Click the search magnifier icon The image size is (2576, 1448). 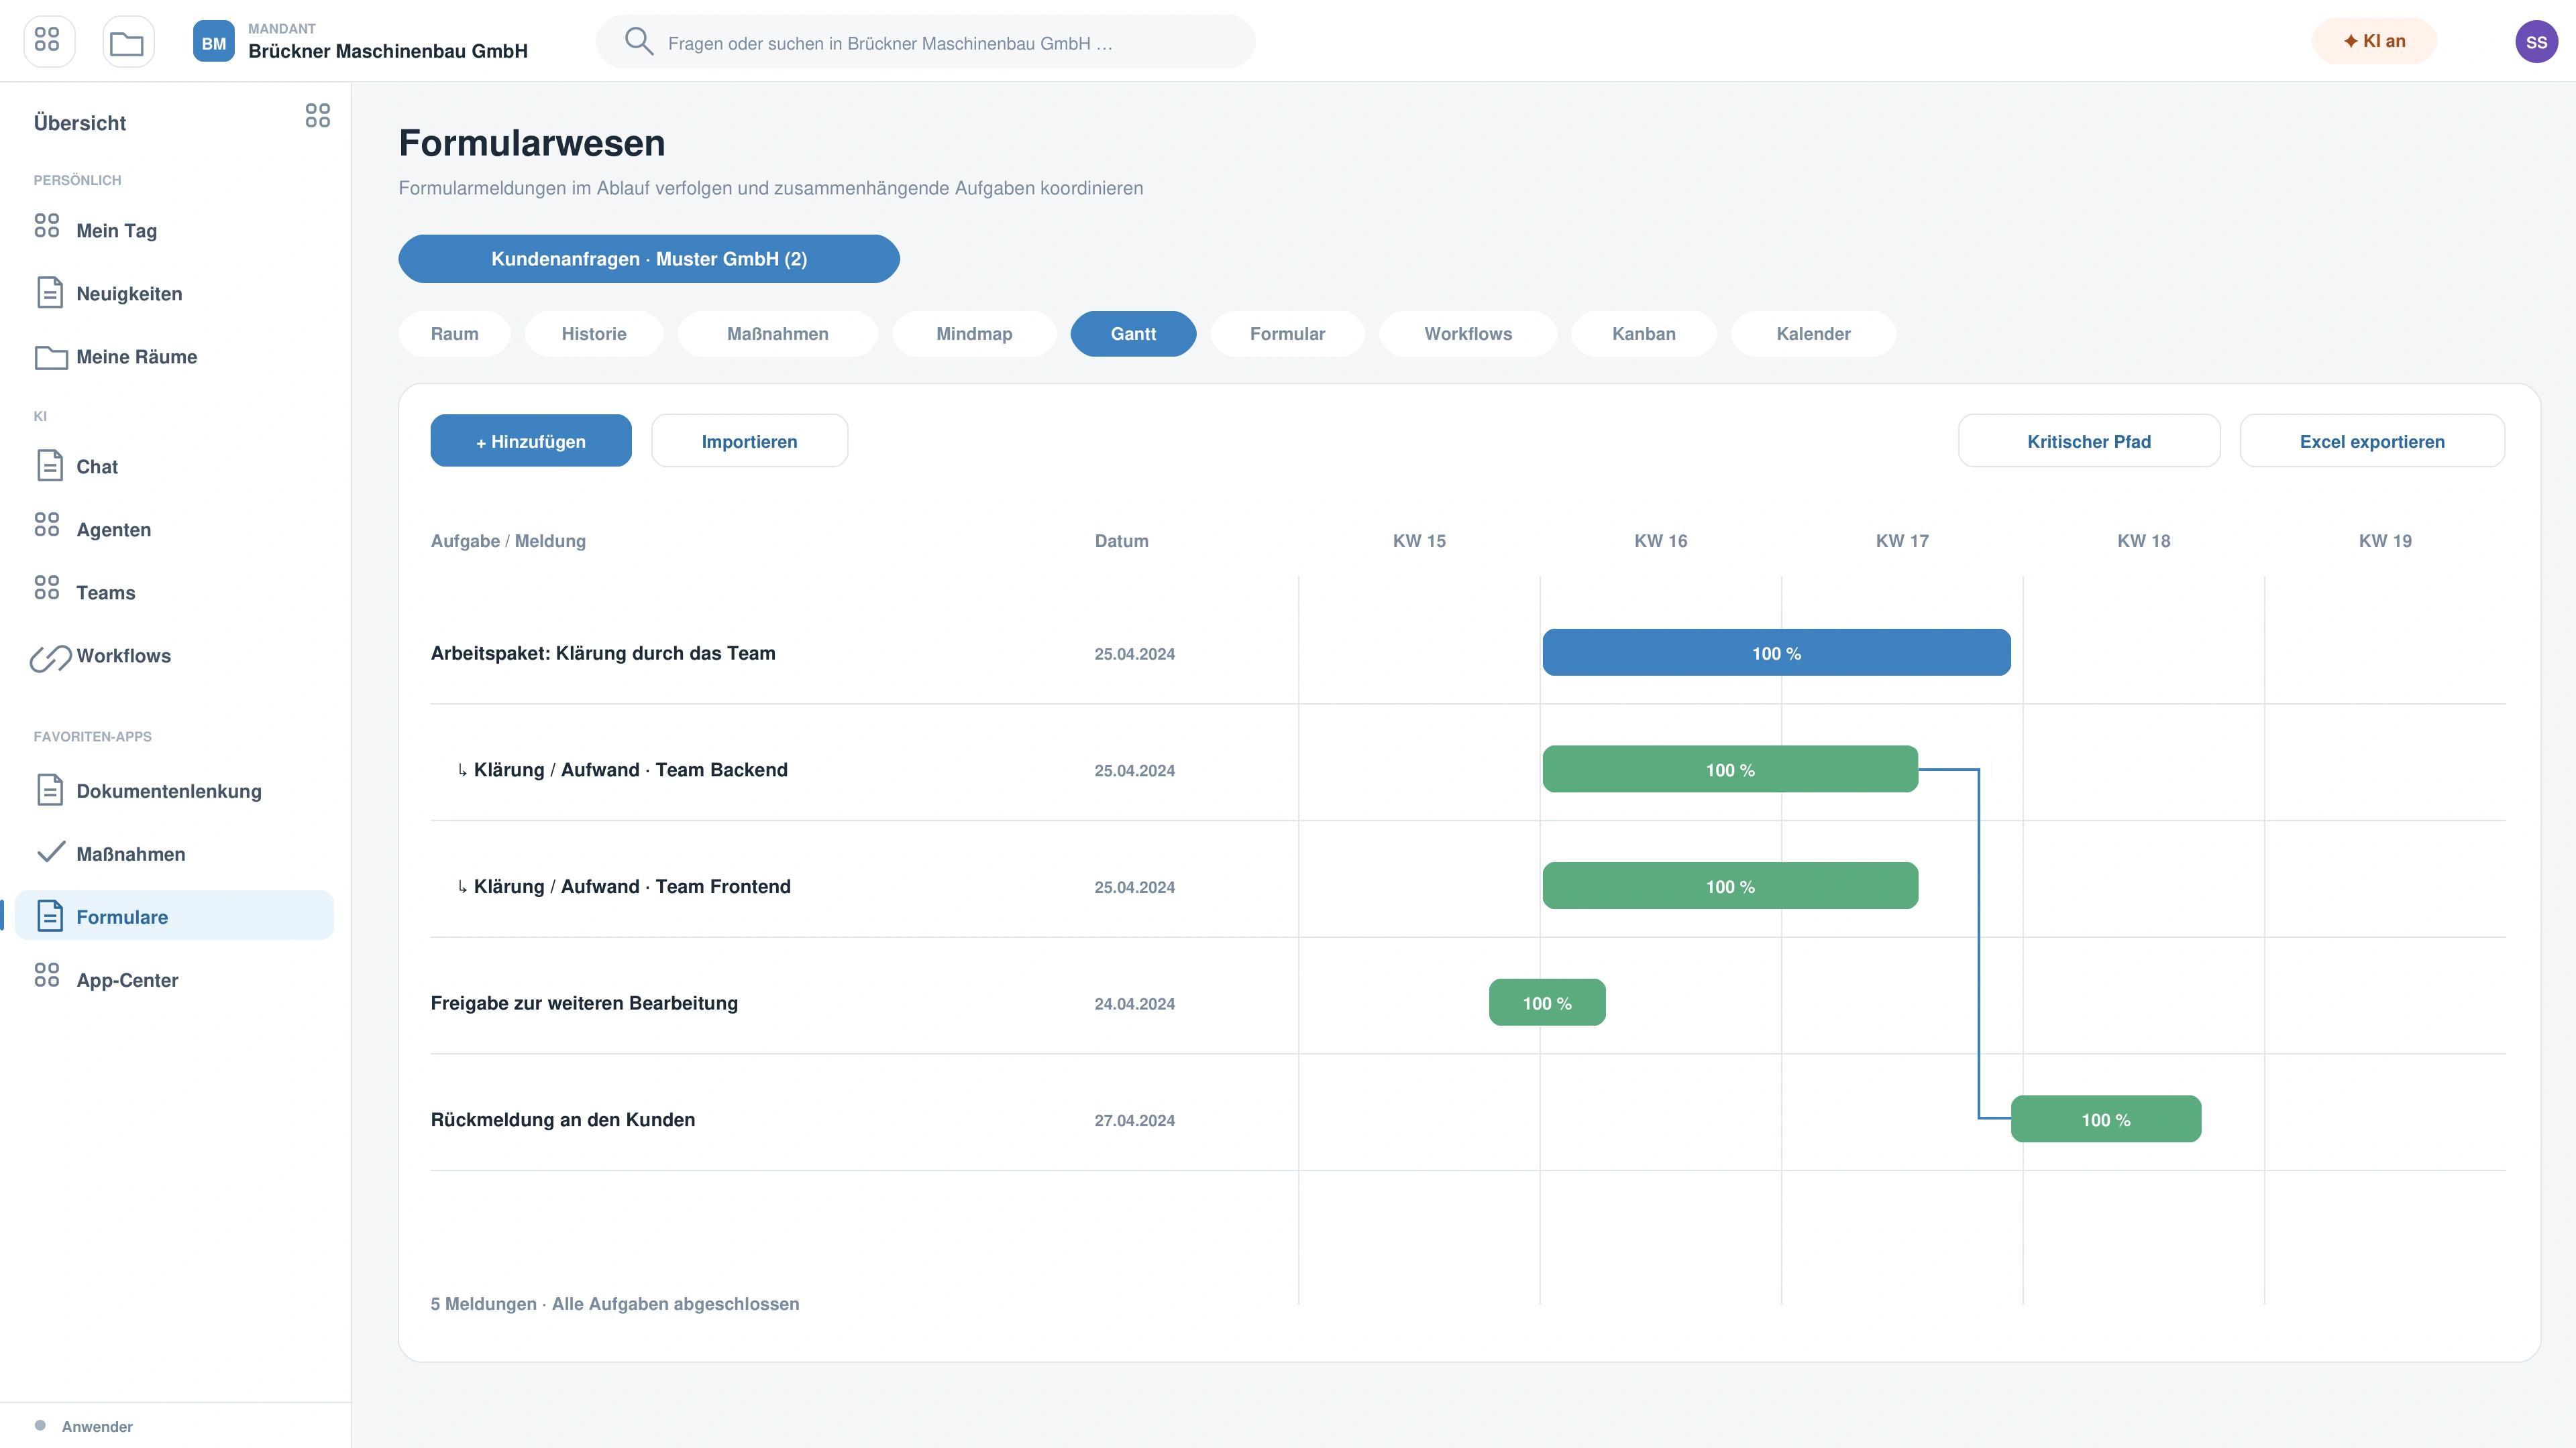[638, 42]
